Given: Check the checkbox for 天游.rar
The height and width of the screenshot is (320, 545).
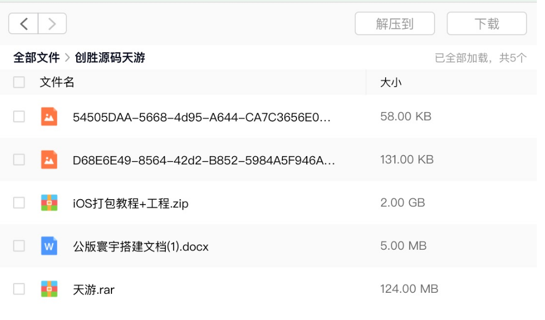Looking at the screenshot, I should [x=20, y=289].
